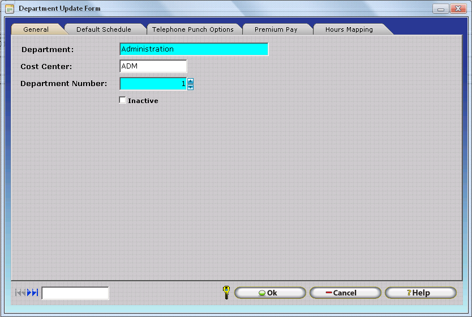
Task: Decrease Department Number with down arrow
Action: pyautogui.click(x=190, y=87)
